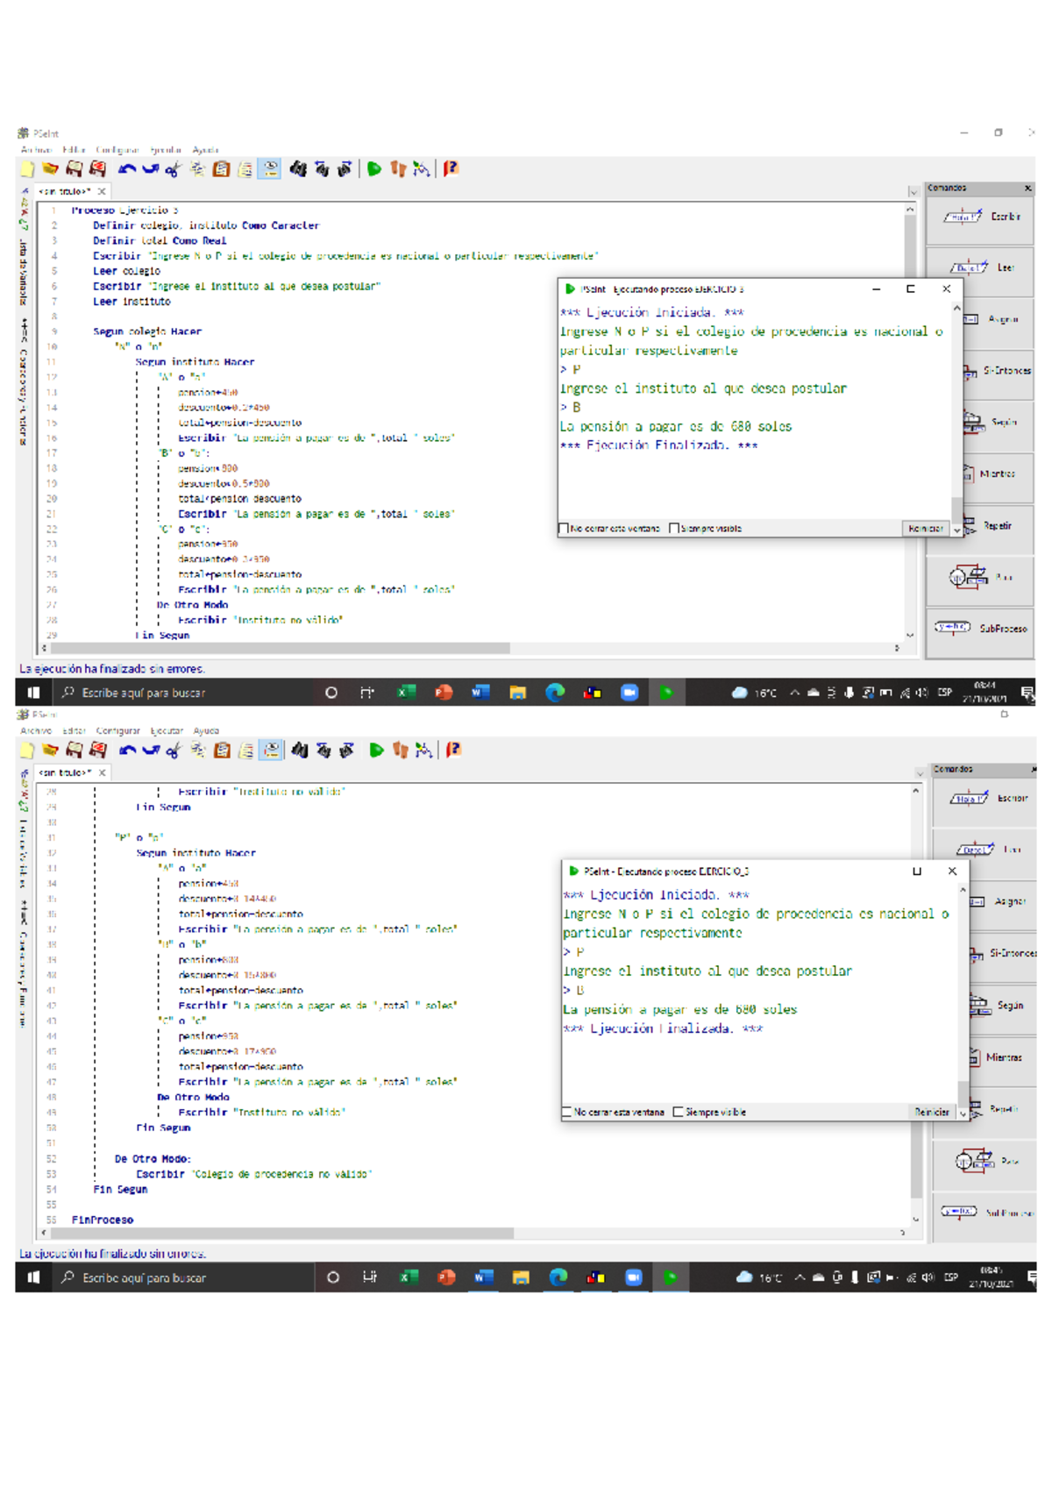1052x1487 pixels.
Task: Open Excel from the upper Windows taskbar
Action: (406, 693)
